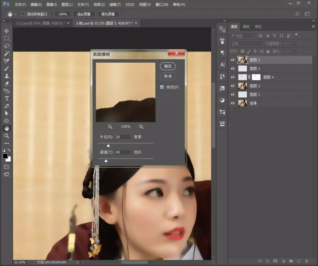Hide layer 图层 4

click(x=233, y=77)
